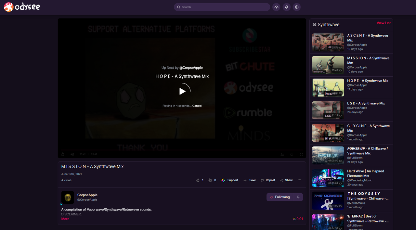
Task: Toggle channel notification bell beside Following
Action: click(x=298, y=197)
